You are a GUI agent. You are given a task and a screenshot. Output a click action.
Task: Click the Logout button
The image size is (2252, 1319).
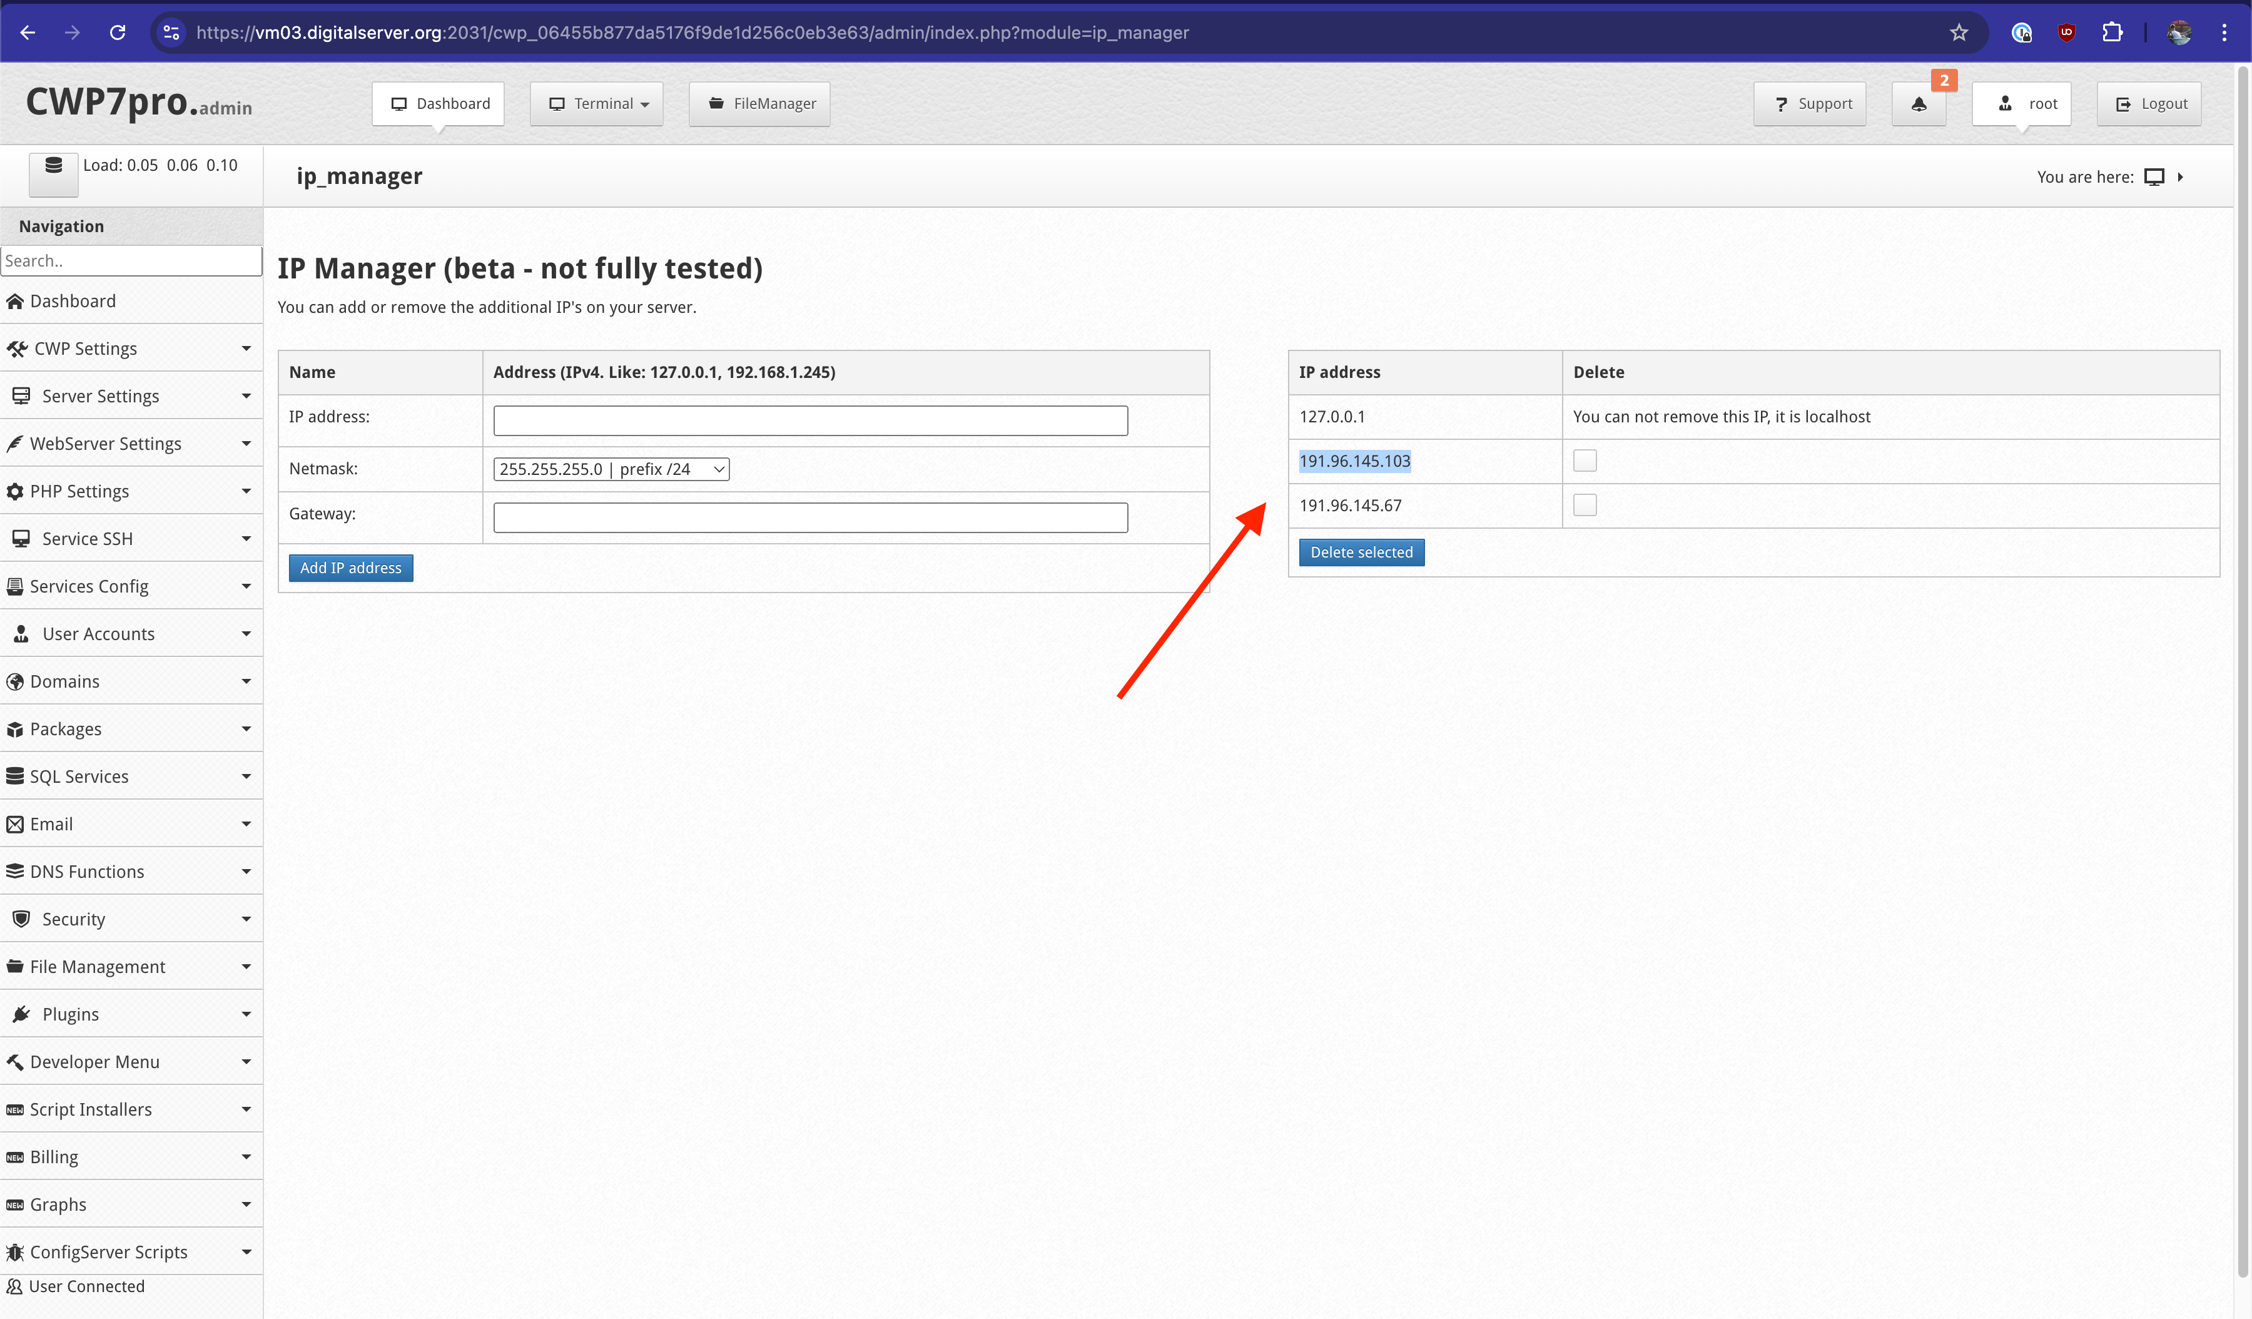coord(2149,104)
